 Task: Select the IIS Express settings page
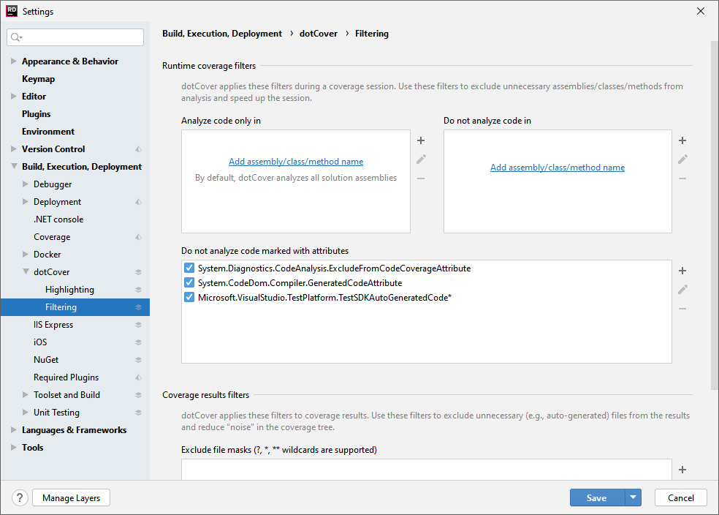53,325
